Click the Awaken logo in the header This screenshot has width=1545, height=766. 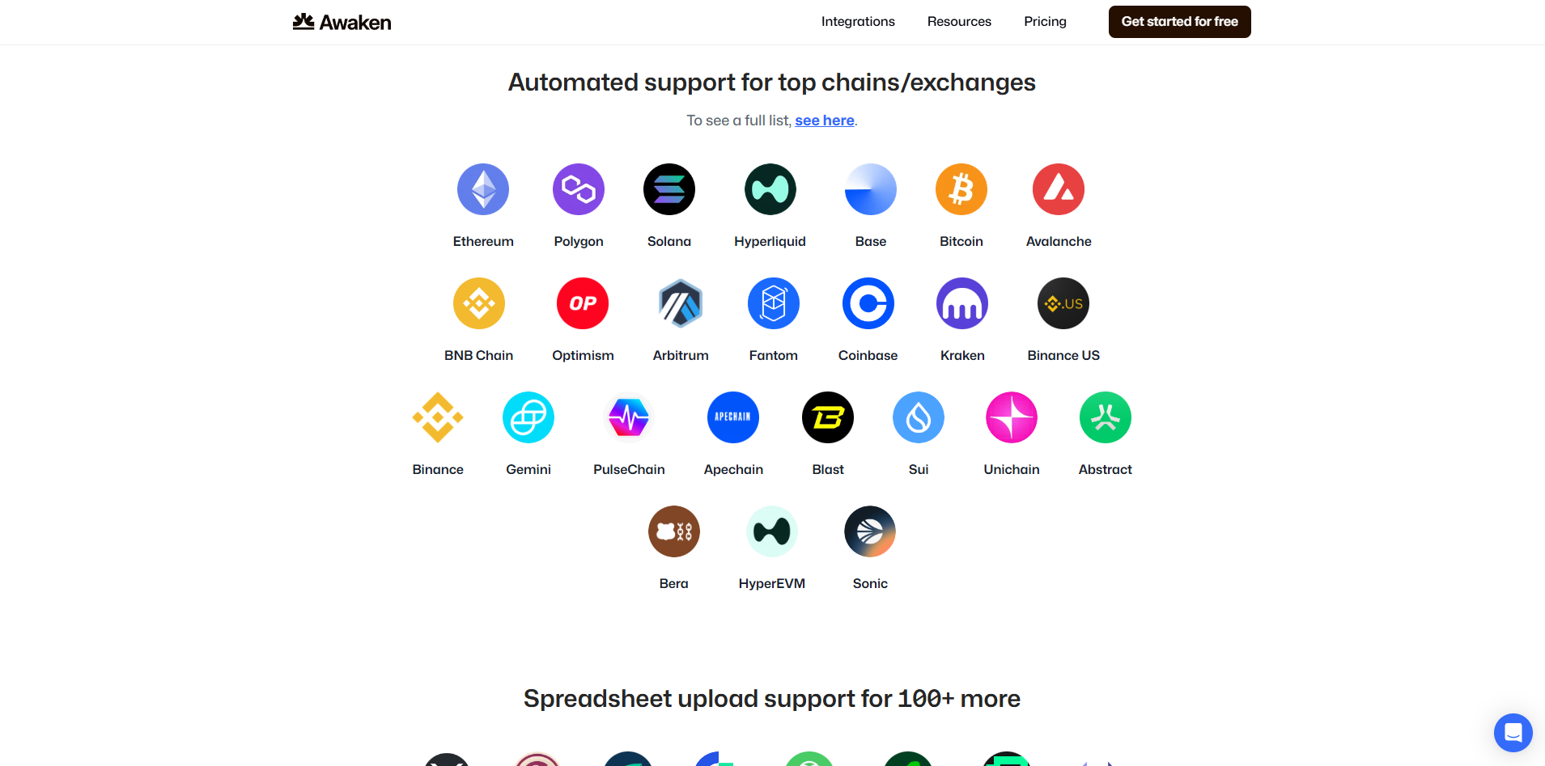click(x=341, y=22)
